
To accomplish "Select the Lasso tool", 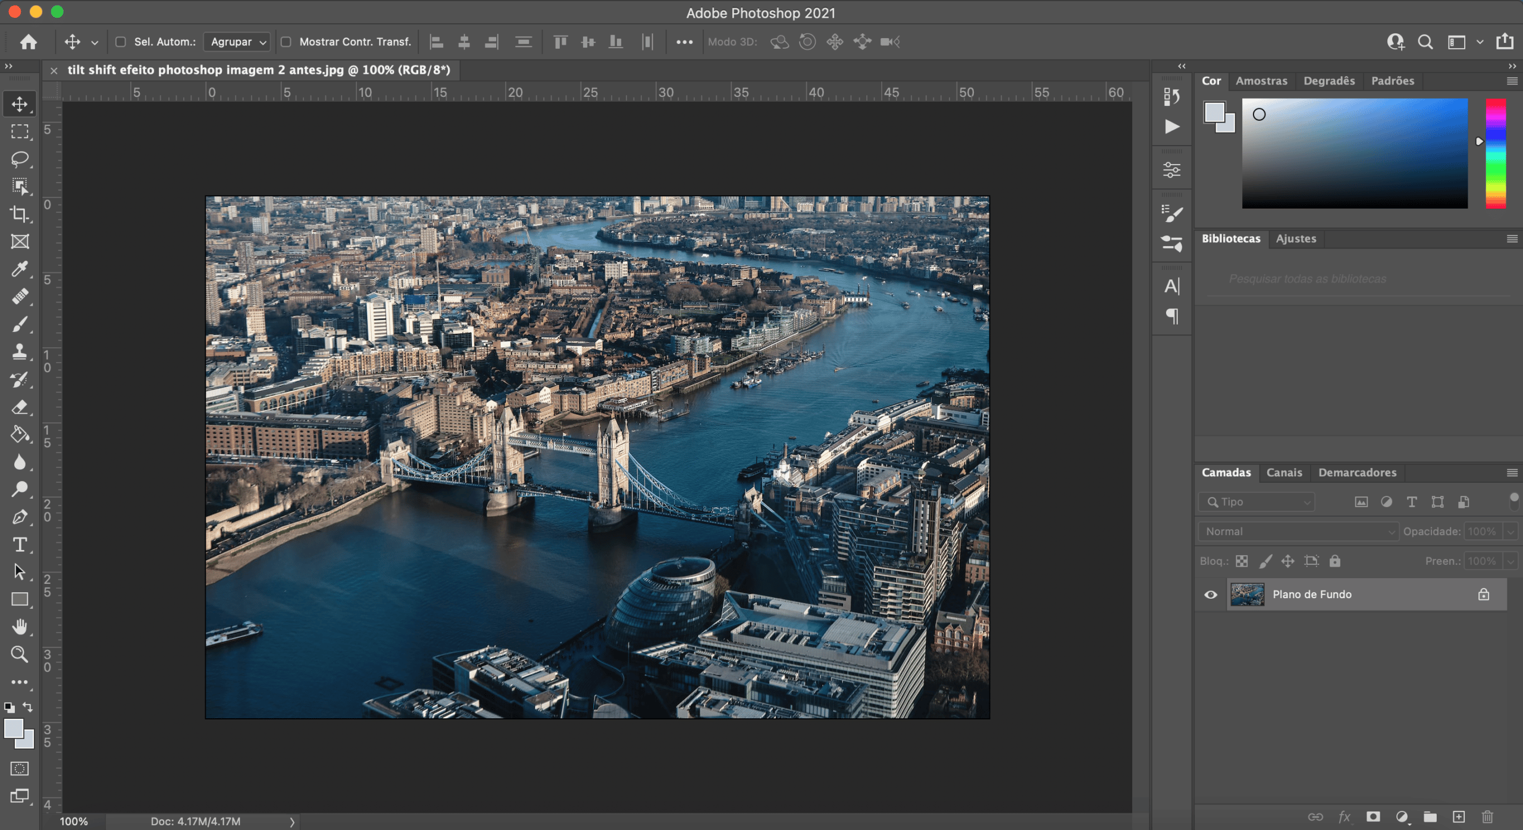I will [20, 159].
